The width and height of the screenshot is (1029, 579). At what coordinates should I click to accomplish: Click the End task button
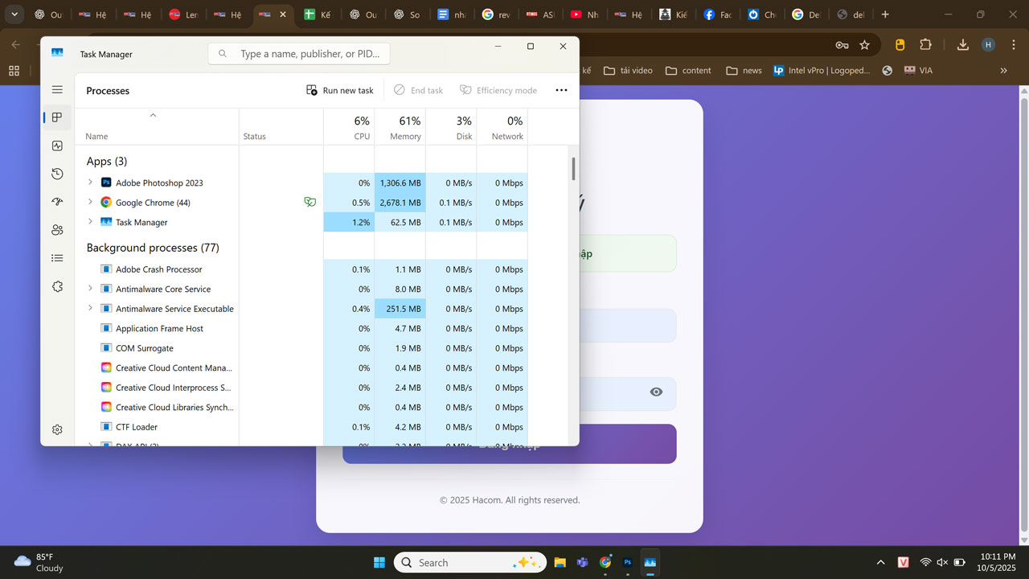(x=418, y=90)
